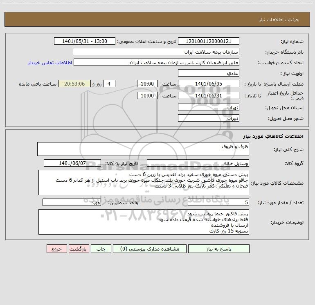Click the text ساعت باقی مانده

pos(38,84)
